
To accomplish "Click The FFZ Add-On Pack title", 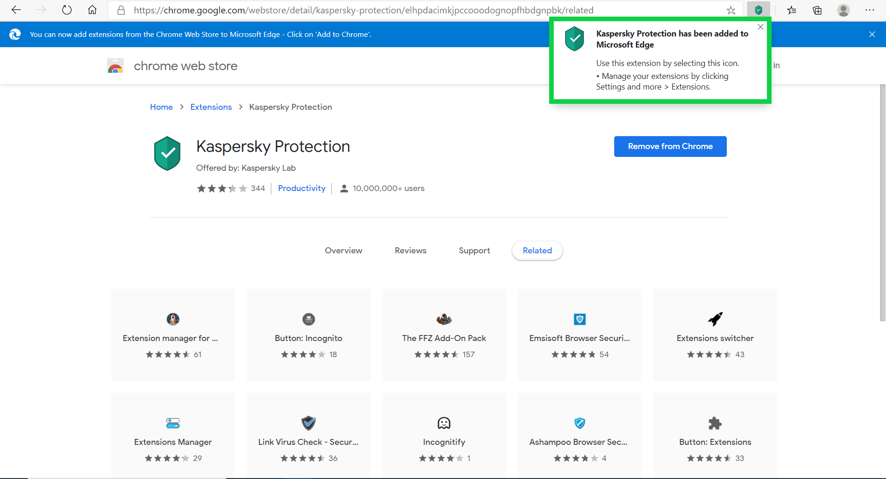I will tap(444, 338).
